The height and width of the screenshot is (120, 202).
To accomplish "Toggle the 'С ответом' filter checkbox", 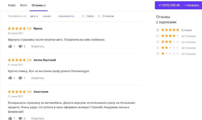I will tap(99, 16).
